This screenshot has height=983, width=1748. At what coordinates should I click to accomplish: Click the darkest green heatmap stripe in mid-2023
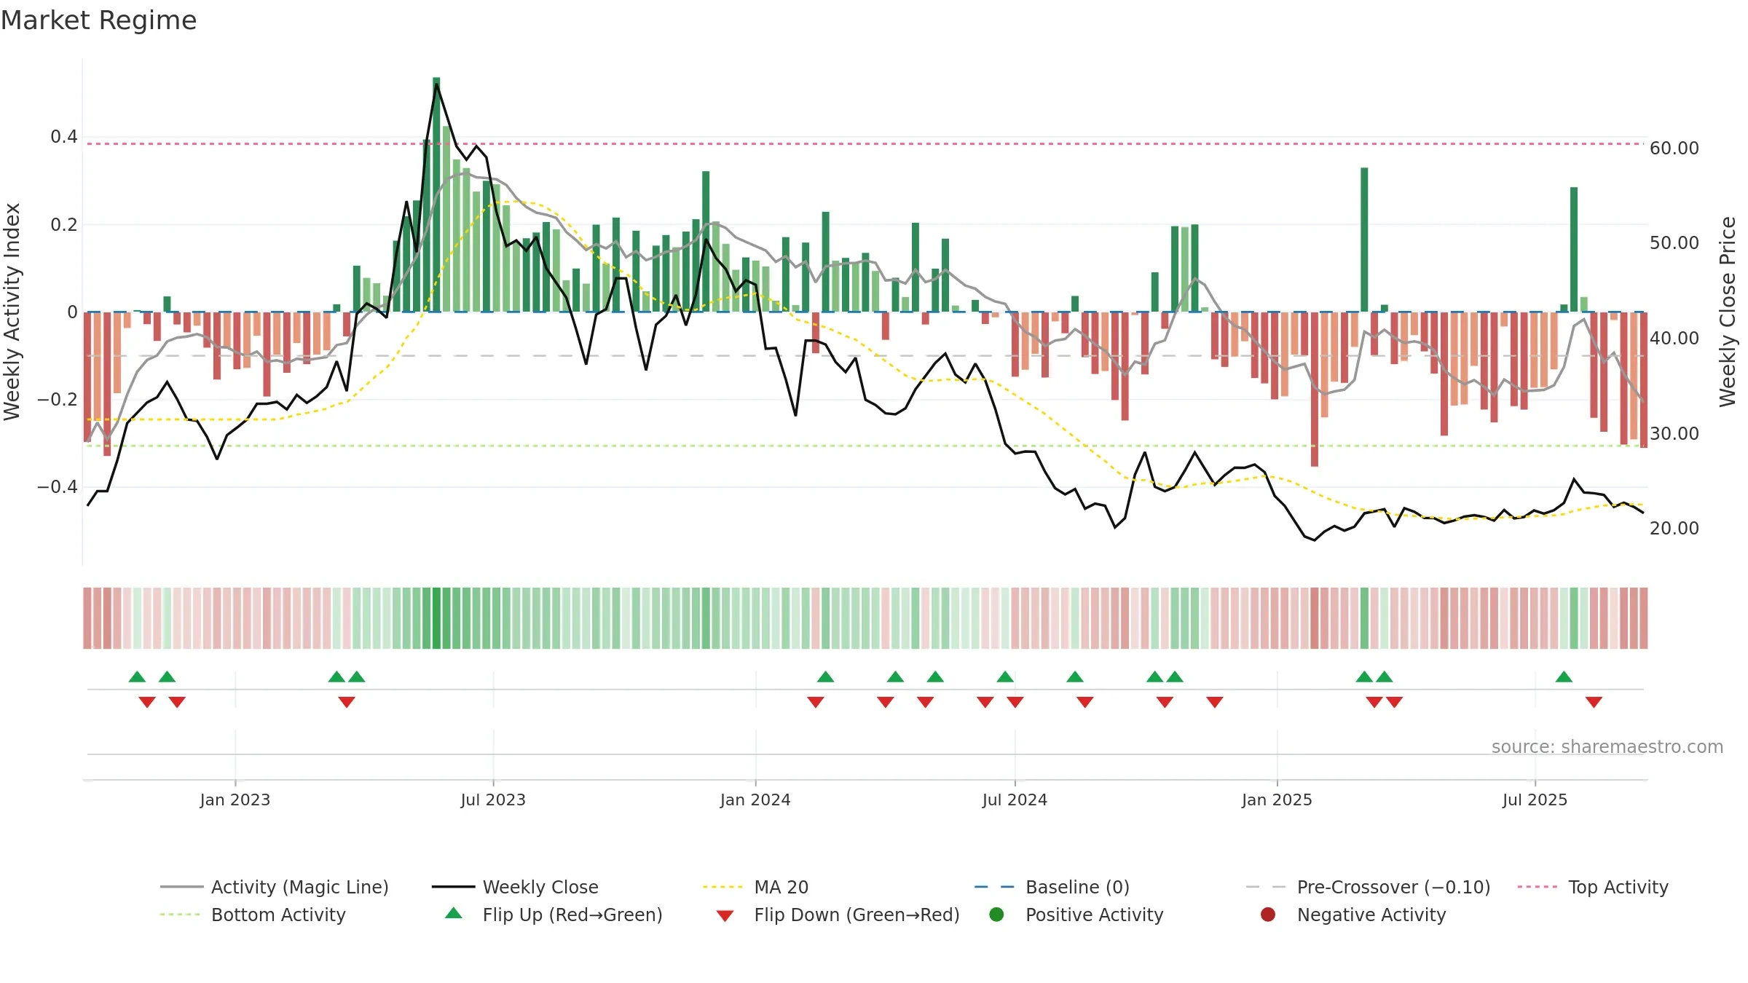point(436,618)
